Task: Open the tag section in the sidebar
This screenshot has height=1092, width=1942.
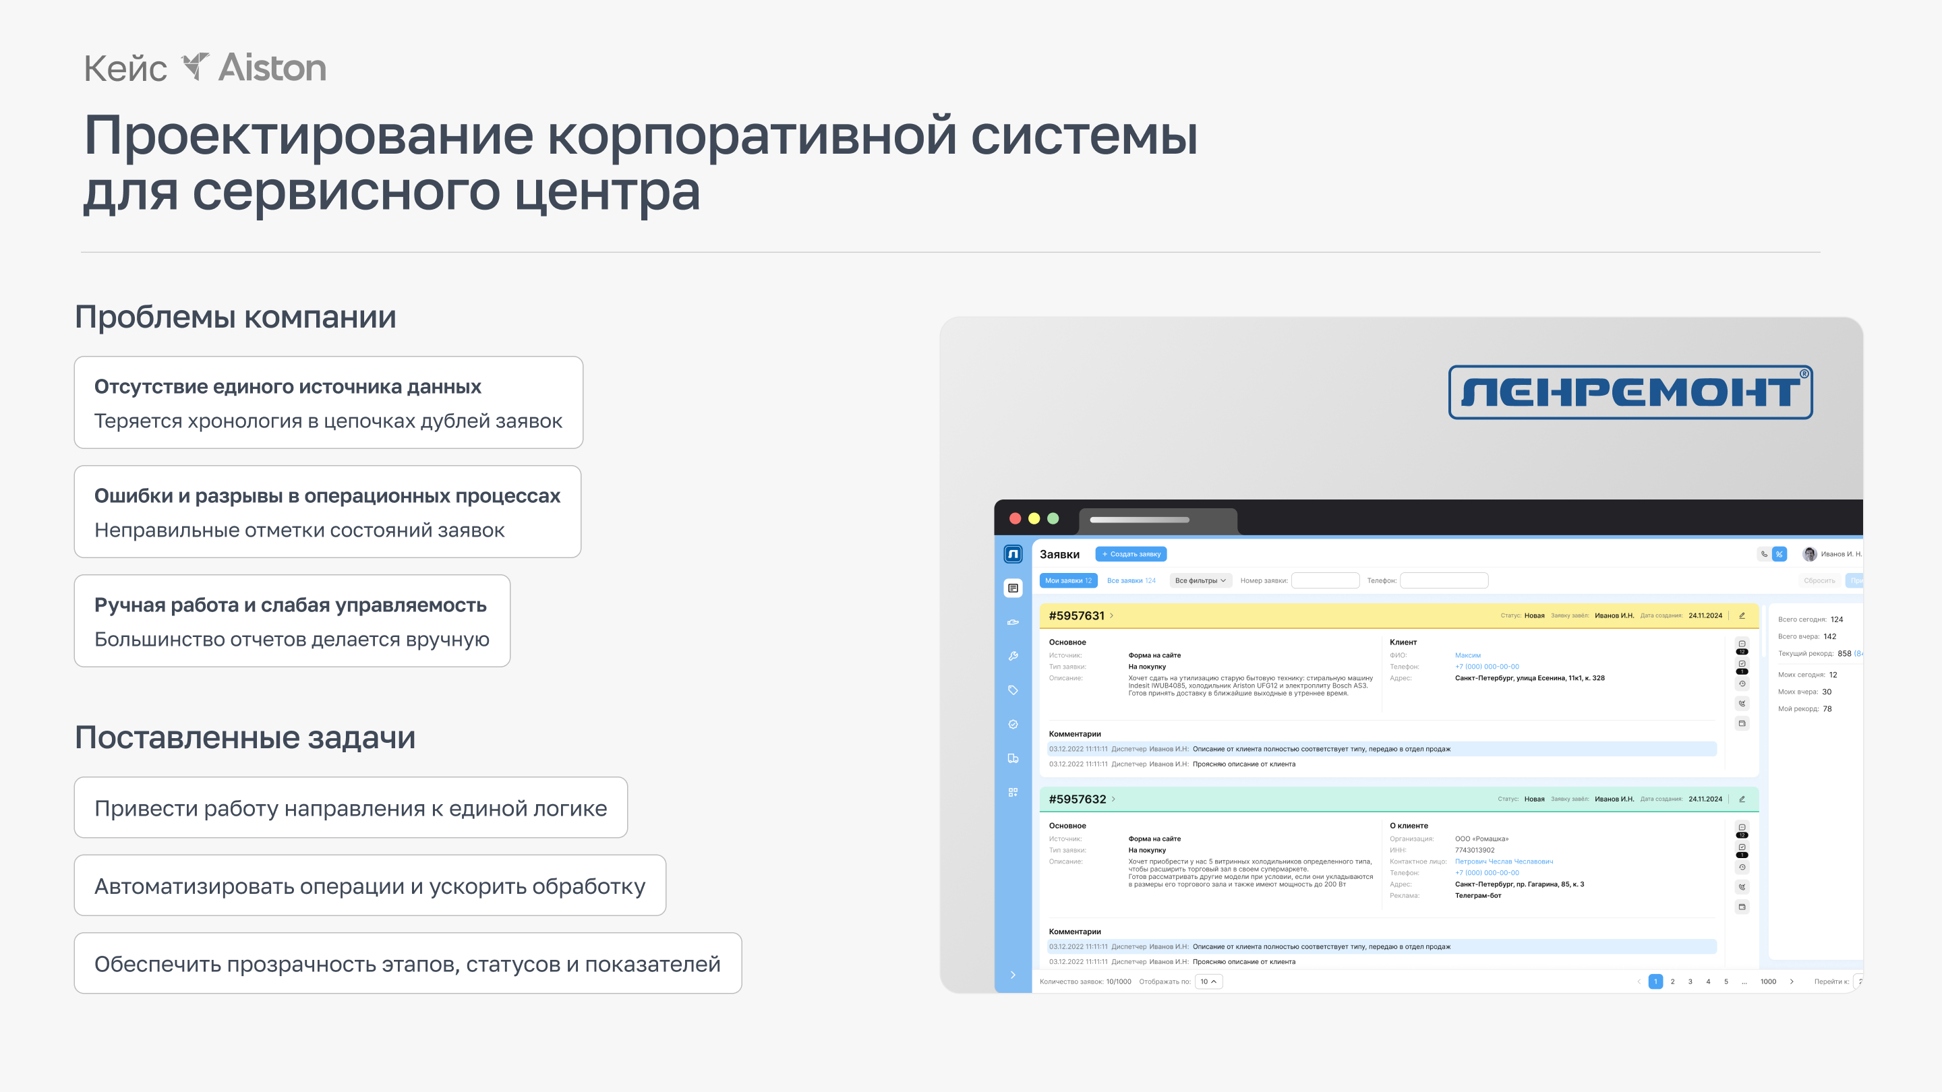Action: point(1014,691)
